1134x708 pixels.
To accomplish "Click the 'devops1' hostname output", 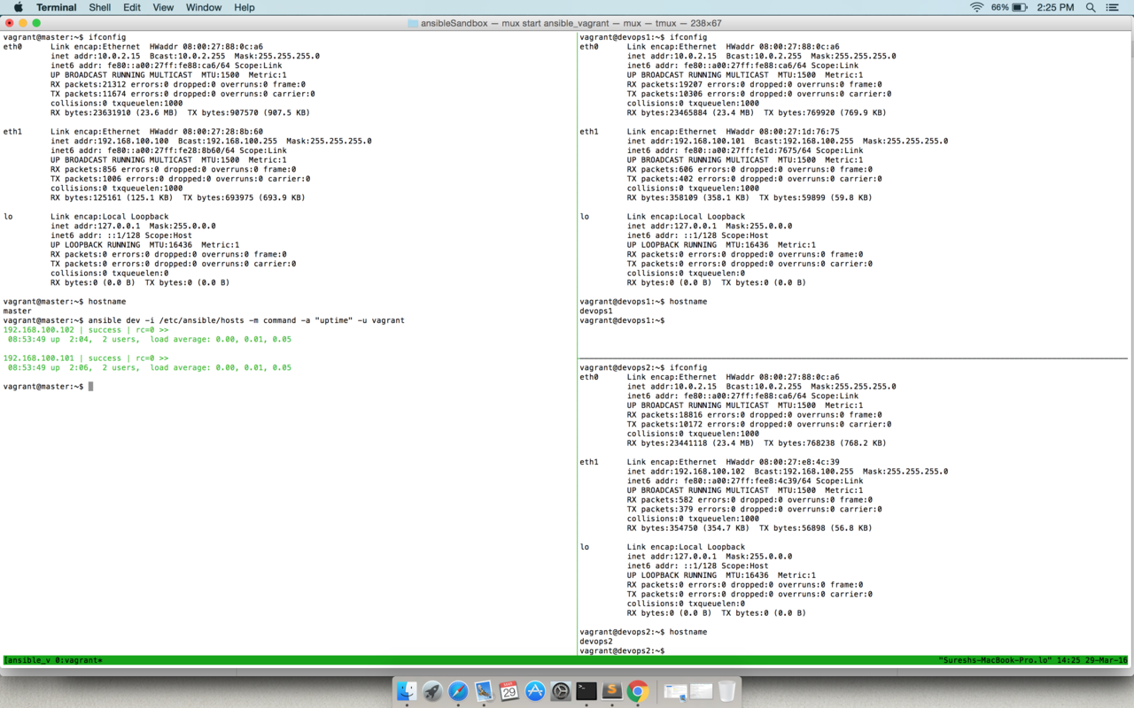I will [x=596, y=312].
